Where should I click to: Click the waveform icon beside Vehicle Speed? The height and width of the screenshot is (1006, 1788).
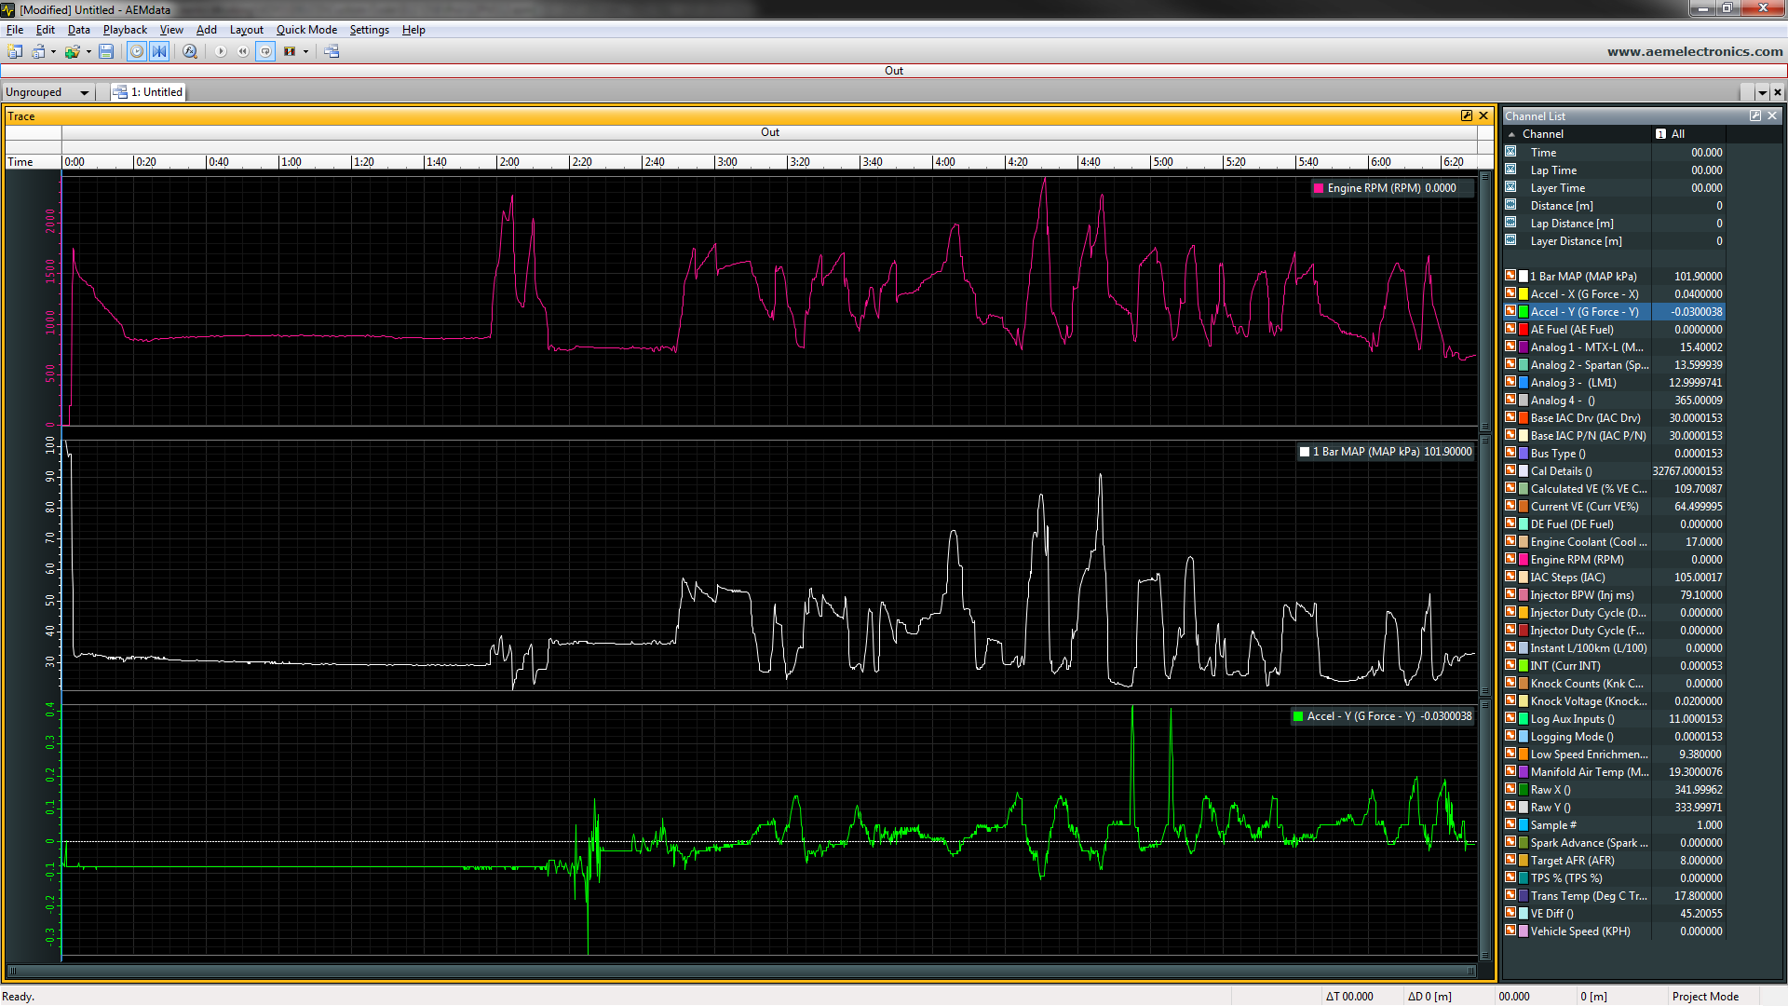pyautogui.click(x=1510, y=931)
